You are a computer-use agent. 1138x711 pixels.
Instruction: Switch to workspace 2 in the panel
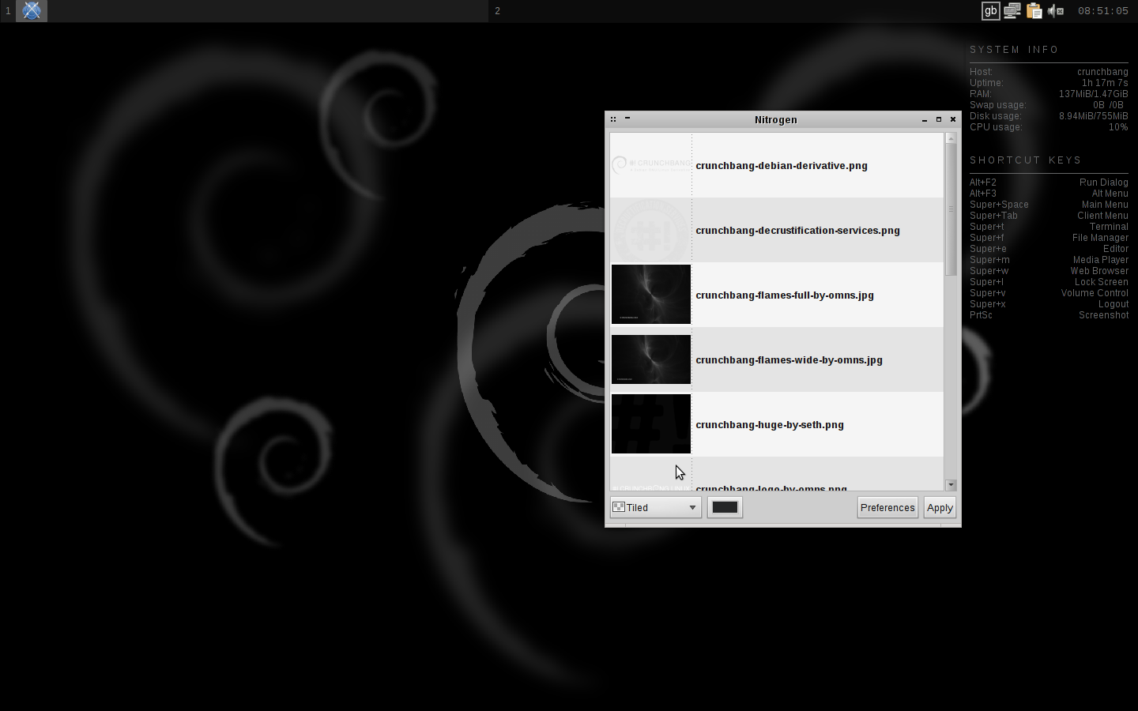click(498, 11)
